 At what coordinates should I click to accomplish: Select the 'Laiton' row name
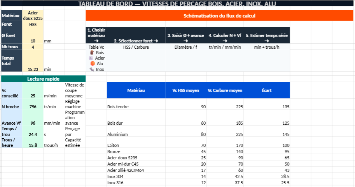[136, 143]
